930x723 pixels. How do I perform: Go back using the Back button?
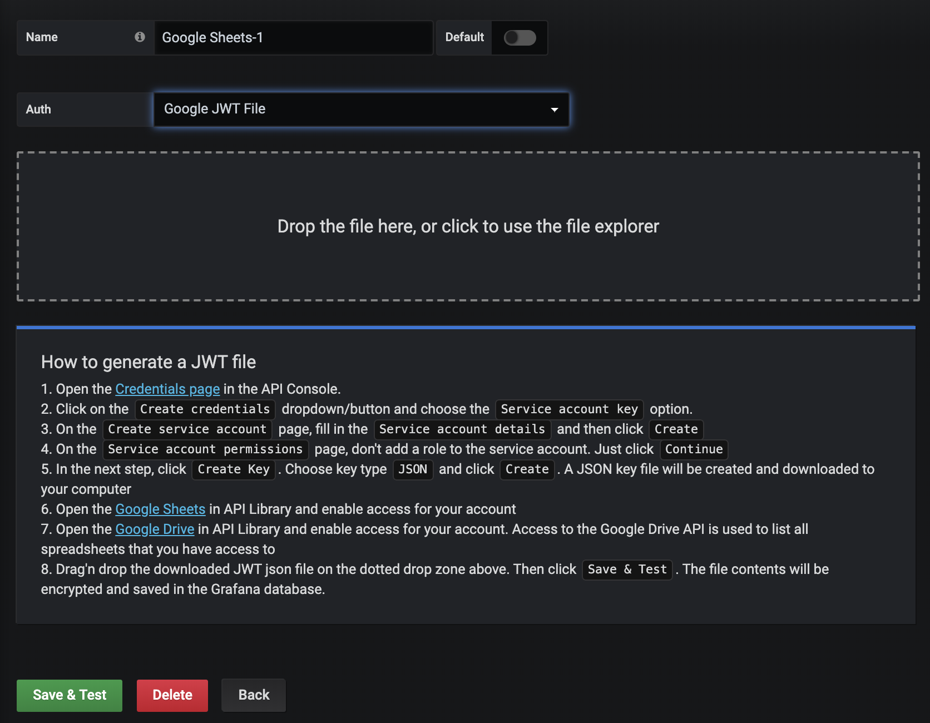[254, 695]
